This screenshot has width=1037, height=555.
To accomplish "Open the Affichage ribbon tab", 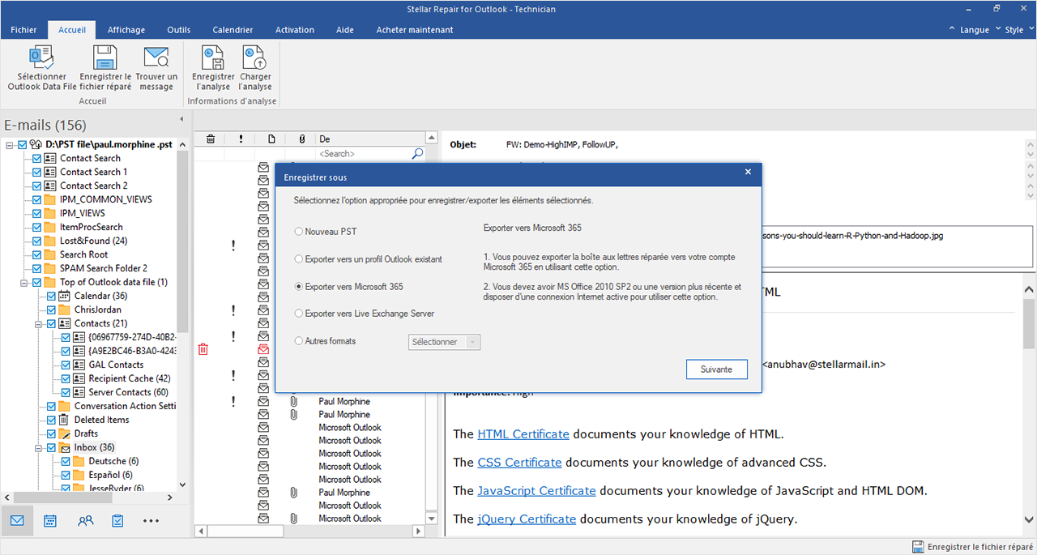I will click(x=126, y=30).
